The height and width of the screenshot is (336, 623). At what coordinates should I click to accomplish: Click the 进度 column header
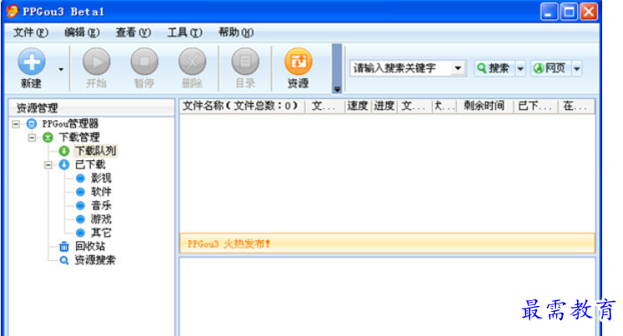coord(384,106)
